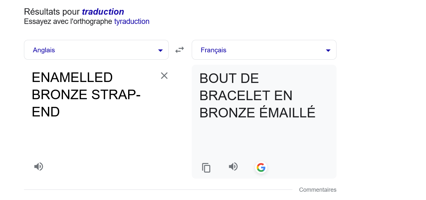This screenshot has width=426, height=200.
Task: Swap the source and target languages
Action: (180, 50)
